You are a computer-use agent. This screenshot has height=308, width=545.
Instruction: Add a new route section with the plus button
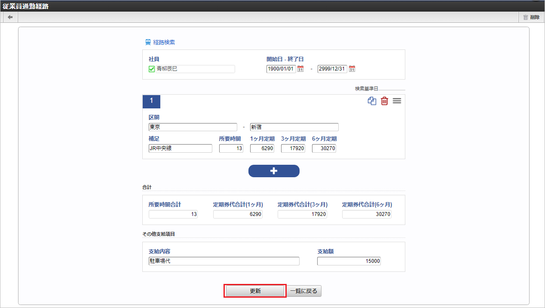pyautogui.click(x=274, y=171)
